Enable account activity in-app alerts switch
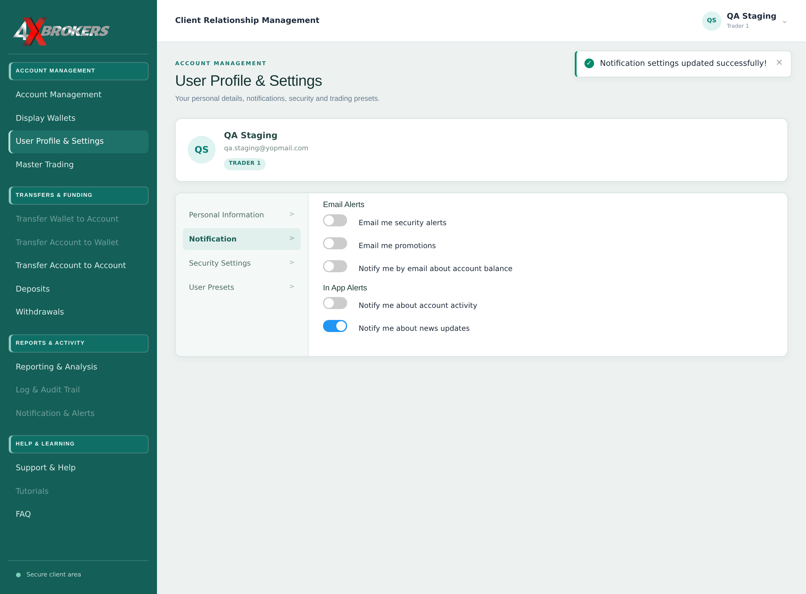 pyautogui.click(x=335, y=303)
